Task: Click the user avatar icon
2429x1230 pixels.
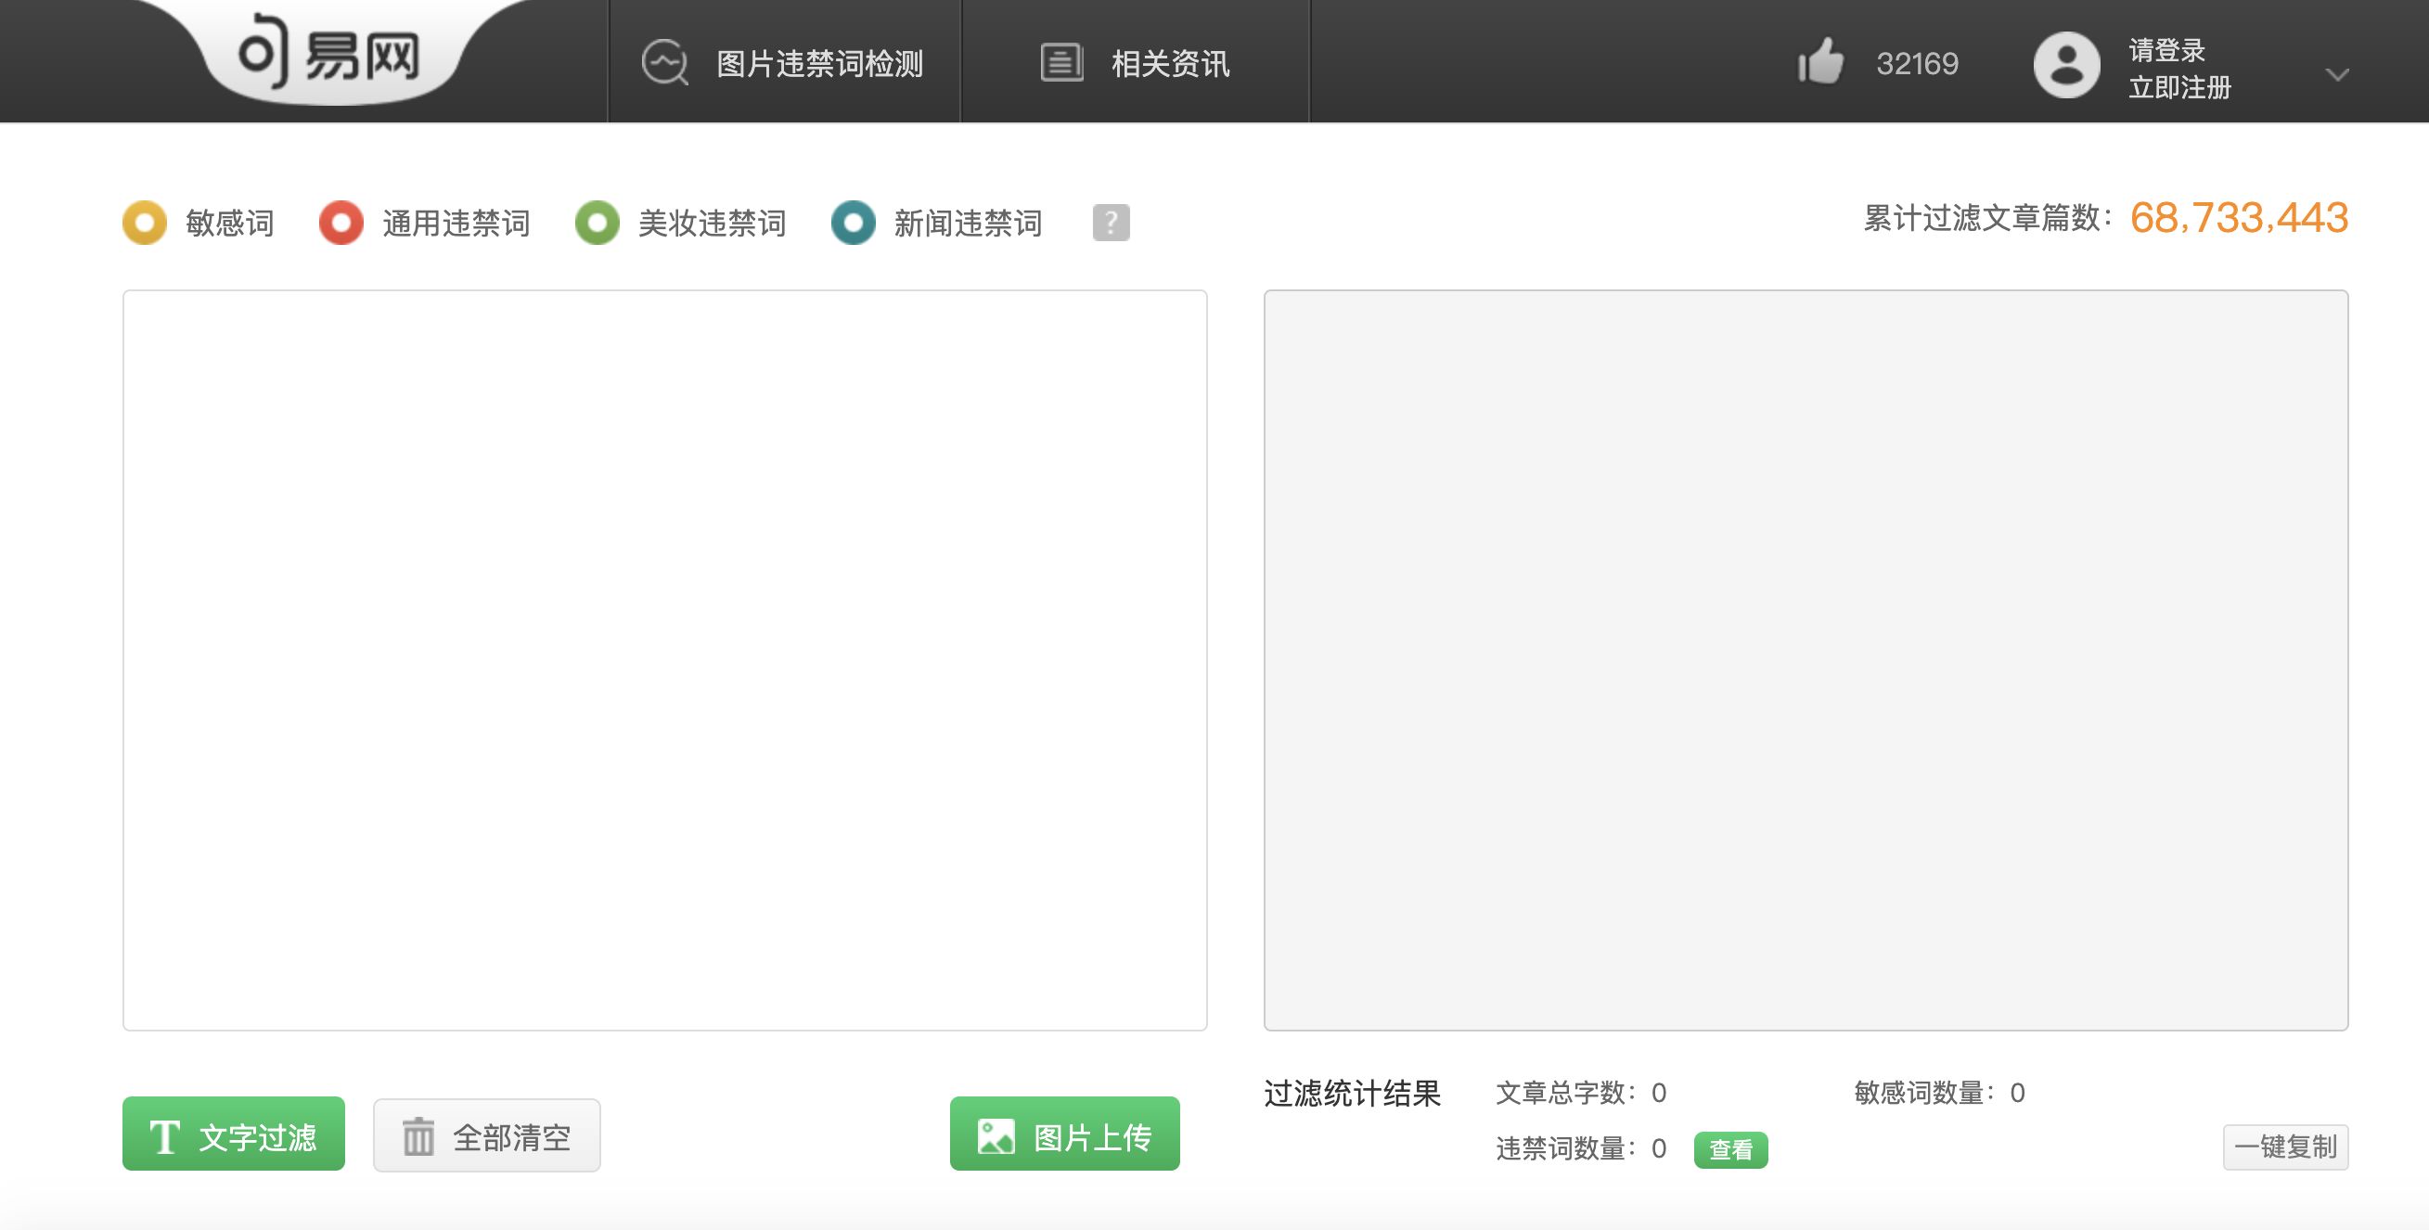Action: pyautogui.click(x=2065, y=63)
